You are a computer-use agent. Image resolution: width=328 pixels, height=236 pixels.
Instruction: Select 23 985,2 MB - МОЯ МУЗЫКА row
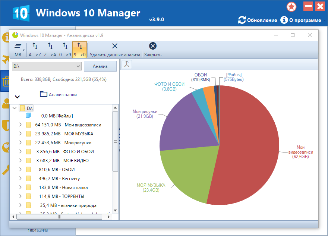tap(64, 134)
